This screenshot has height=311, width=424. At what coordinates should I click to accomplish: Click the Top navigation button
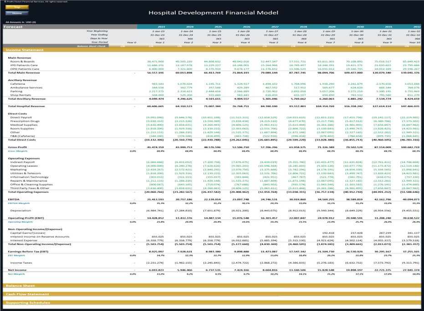[17, 7]
